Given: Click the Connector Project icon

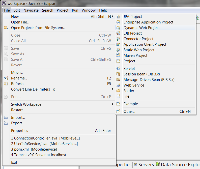Looking at the screenshot, I should [x=118, y=39].
